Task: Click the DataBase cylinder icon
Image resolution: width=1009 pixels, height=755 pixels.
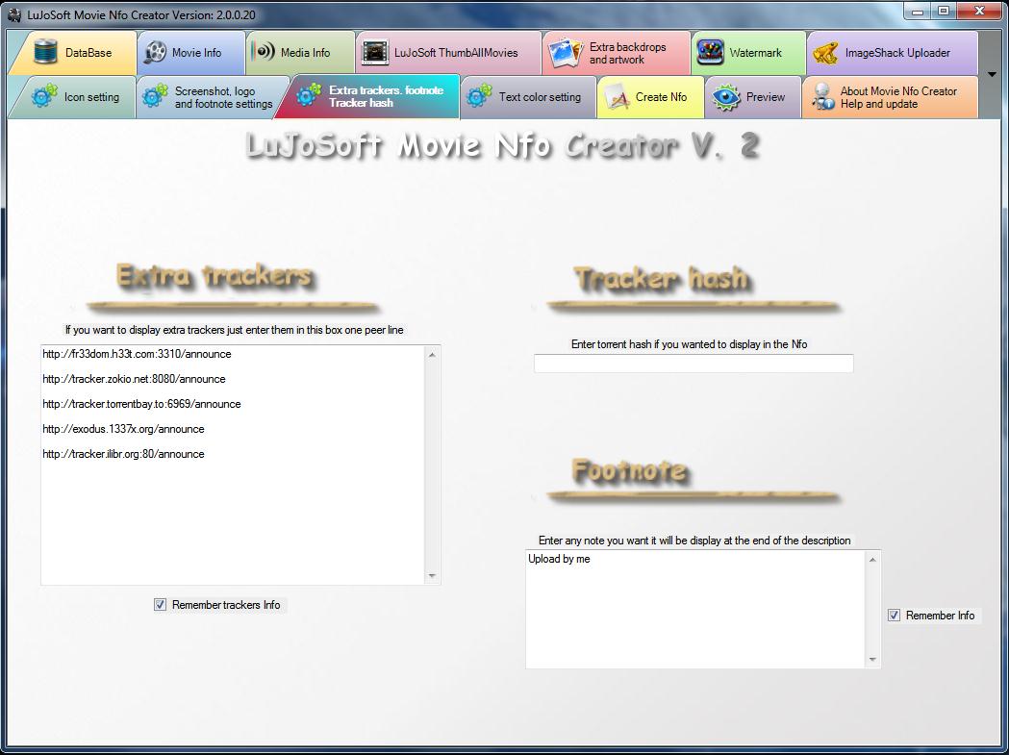Action: [x=45, y=53]
